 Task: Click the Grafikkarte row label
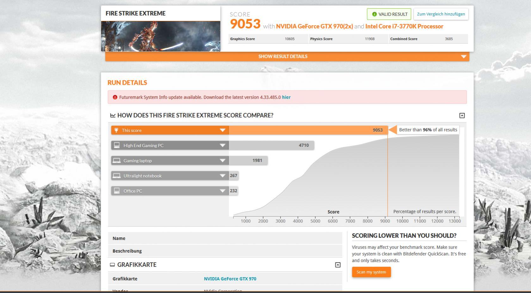tap(125, 279)
